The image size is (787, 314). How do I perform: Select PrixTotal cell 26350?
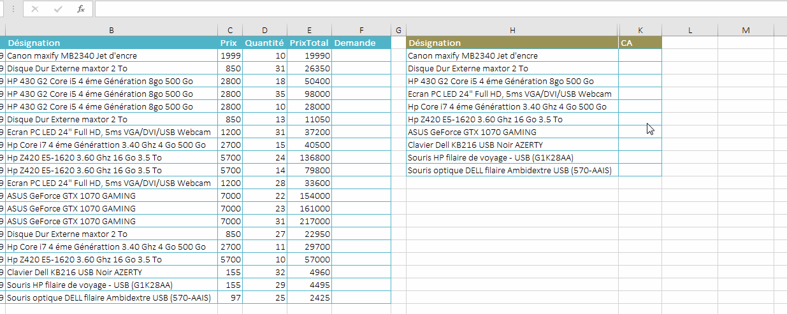pyautogui.click(x=309, y=68)
